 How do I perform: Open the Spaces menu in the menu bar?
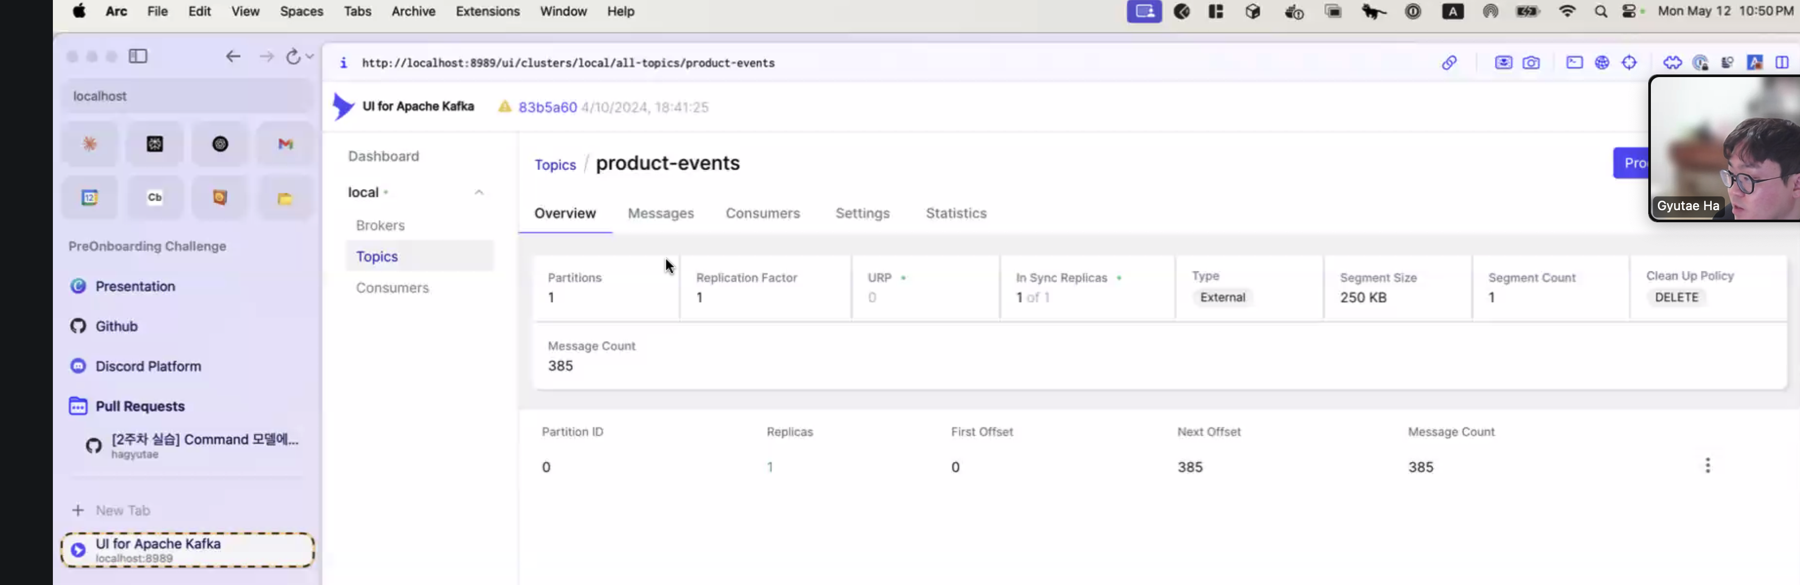click(x=301, y=11)
